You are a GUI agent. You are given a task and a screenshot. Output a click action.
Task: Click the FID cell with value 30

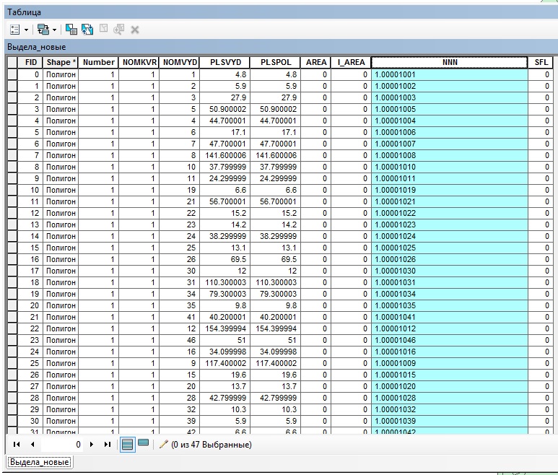[x=30, y=421]
